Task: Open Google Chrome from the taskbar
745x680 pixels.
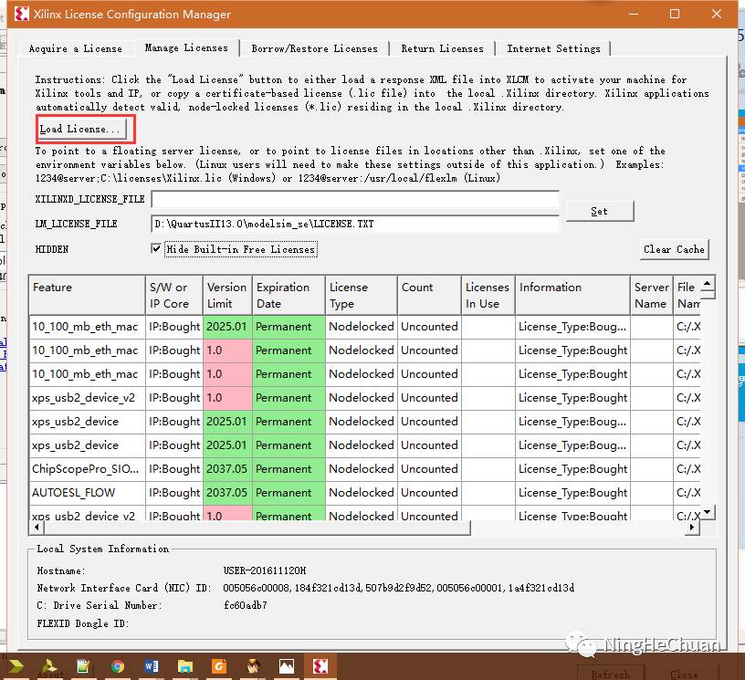Action: pyautogui.click(x=118, y=666)
